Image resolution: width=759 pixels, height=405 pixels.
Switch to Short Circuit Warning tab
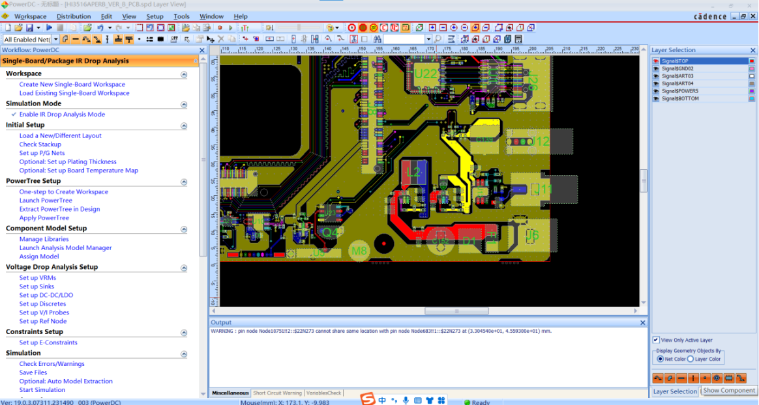(x=277, y=393)
